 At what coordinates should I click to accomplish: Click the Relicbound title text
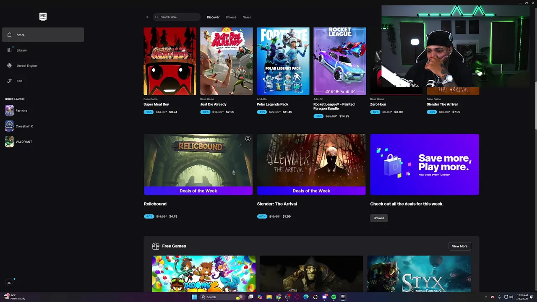click(x=155, y=204)
